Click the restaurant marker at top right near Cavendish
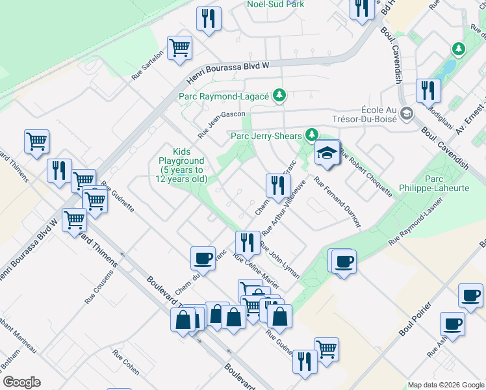Image resolution: width=486 pixels, height=390 pixels. click(362, 9)
